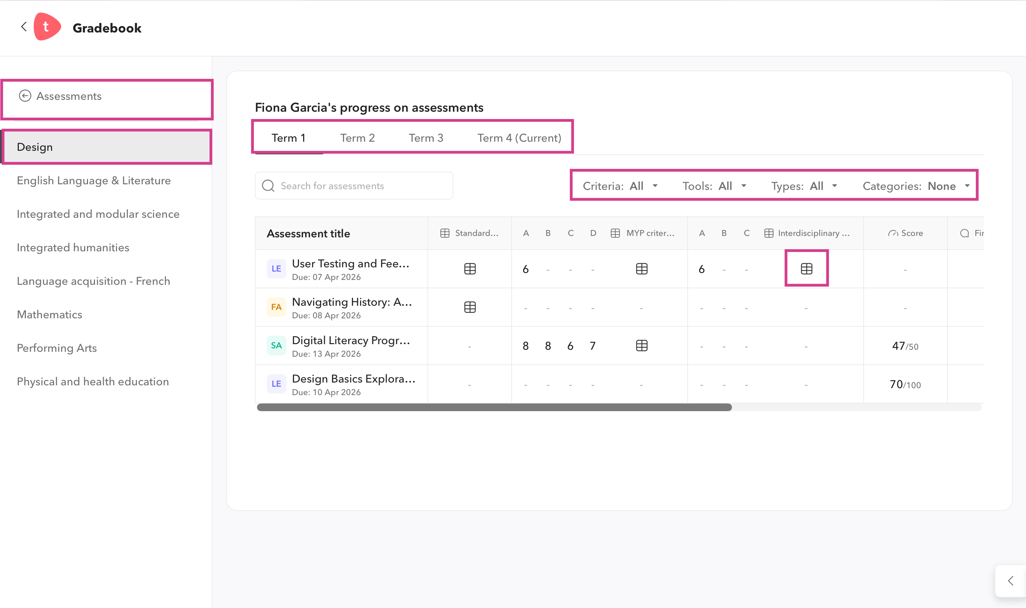Switch to the Term 2 tab
The height and width of the screenshot is (608, 1026).
[x=358, y=138]
